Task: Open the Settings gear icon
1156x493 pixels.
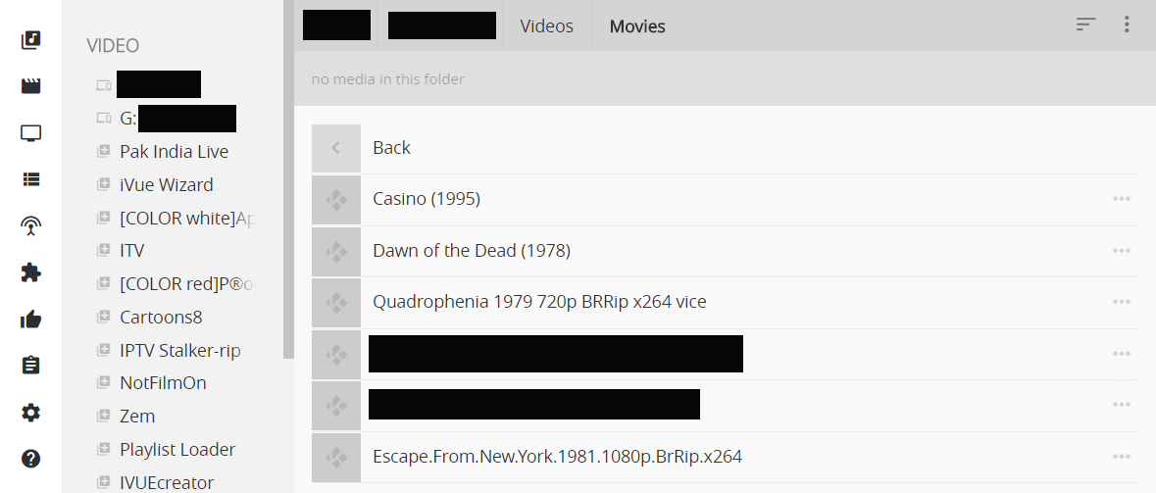Action: [31, 413]
